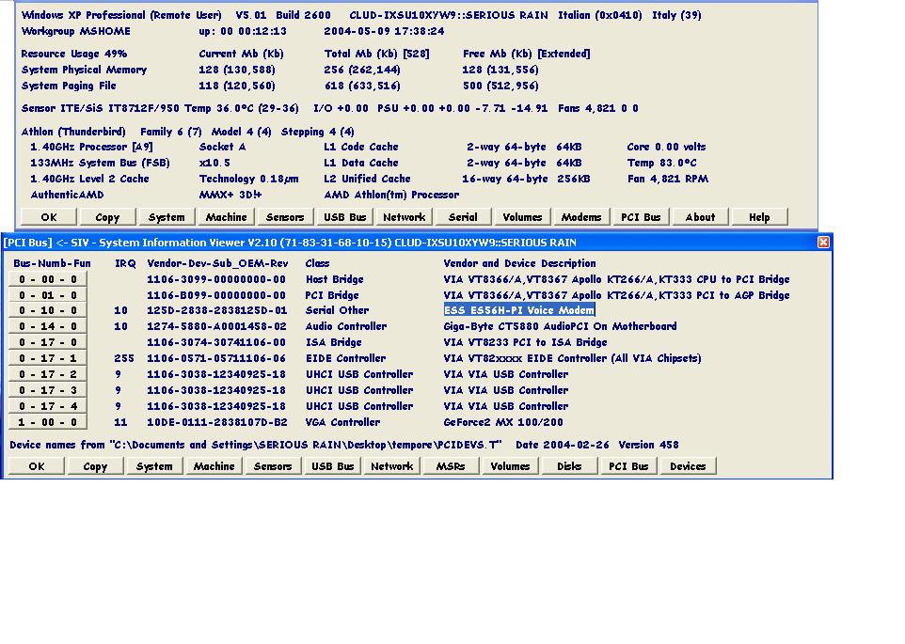Image resolution: width=905 pixels, height=644 pixels.
Task: Click the MSRs button
Action: 451,466
